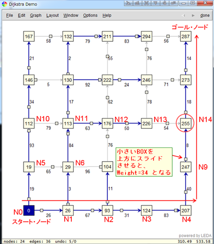
Task: Click the done button
Action: point(205,15)
